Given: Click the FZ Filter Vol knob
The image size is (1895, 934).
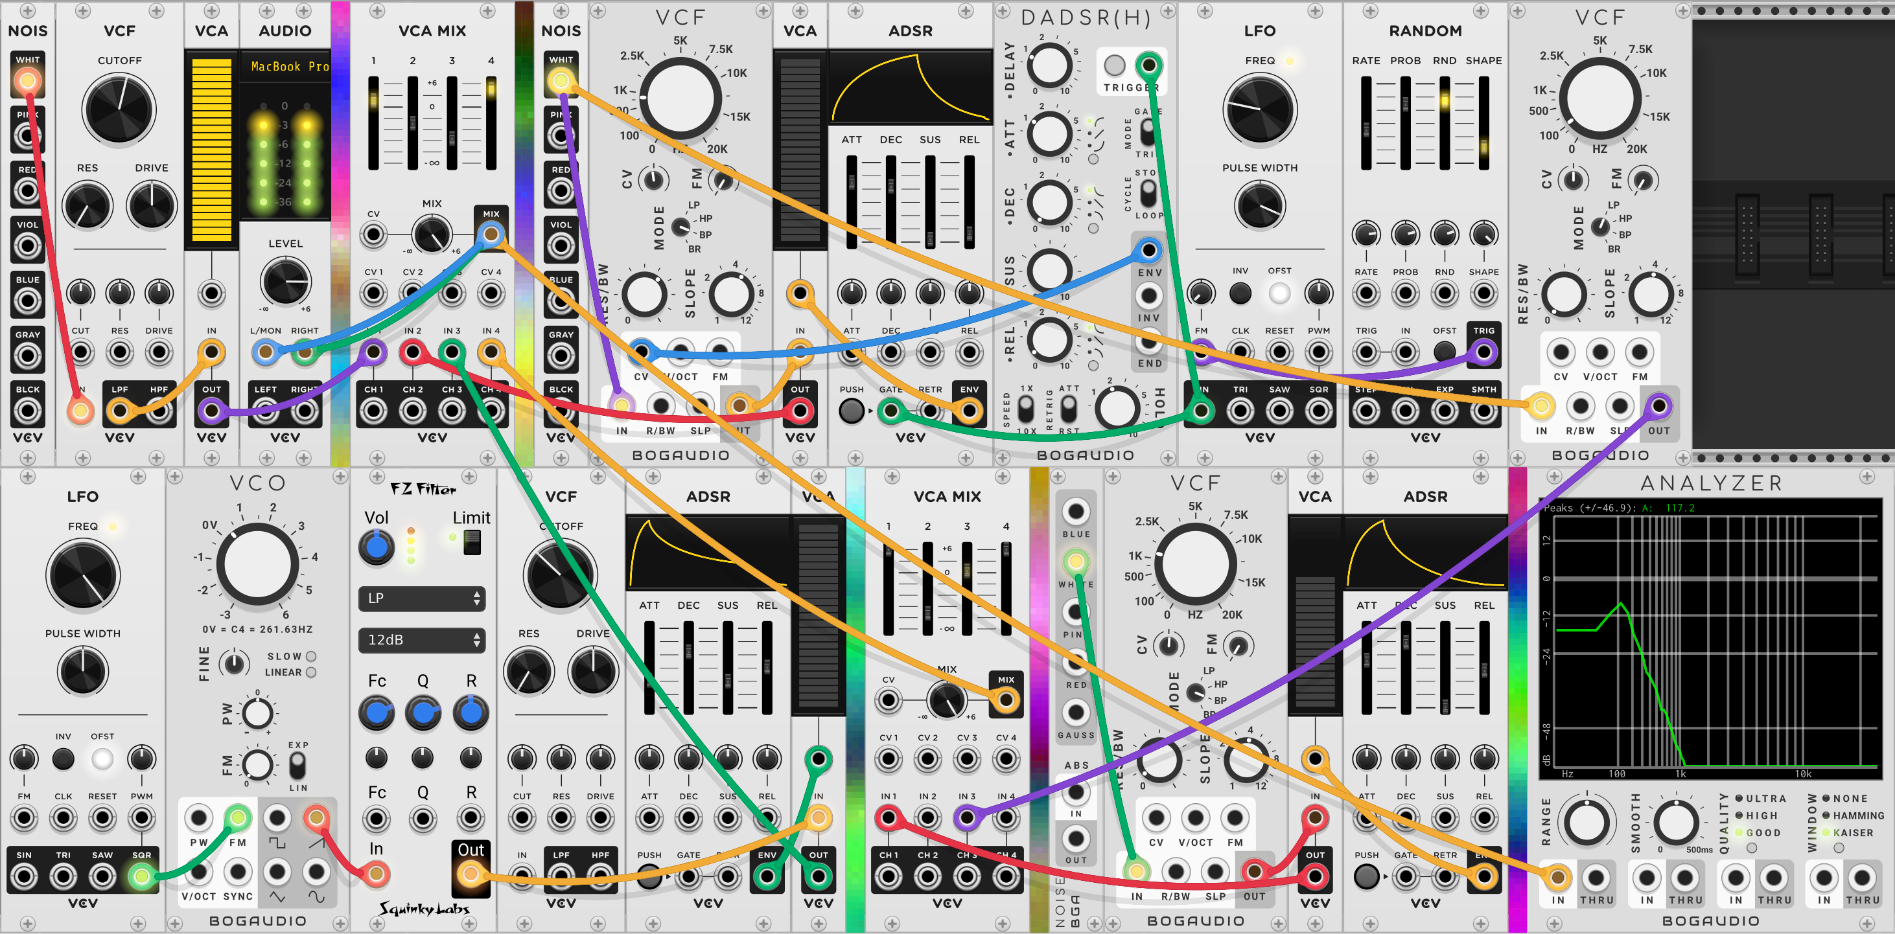Looking at the screenshot, I should click(377, 547).
